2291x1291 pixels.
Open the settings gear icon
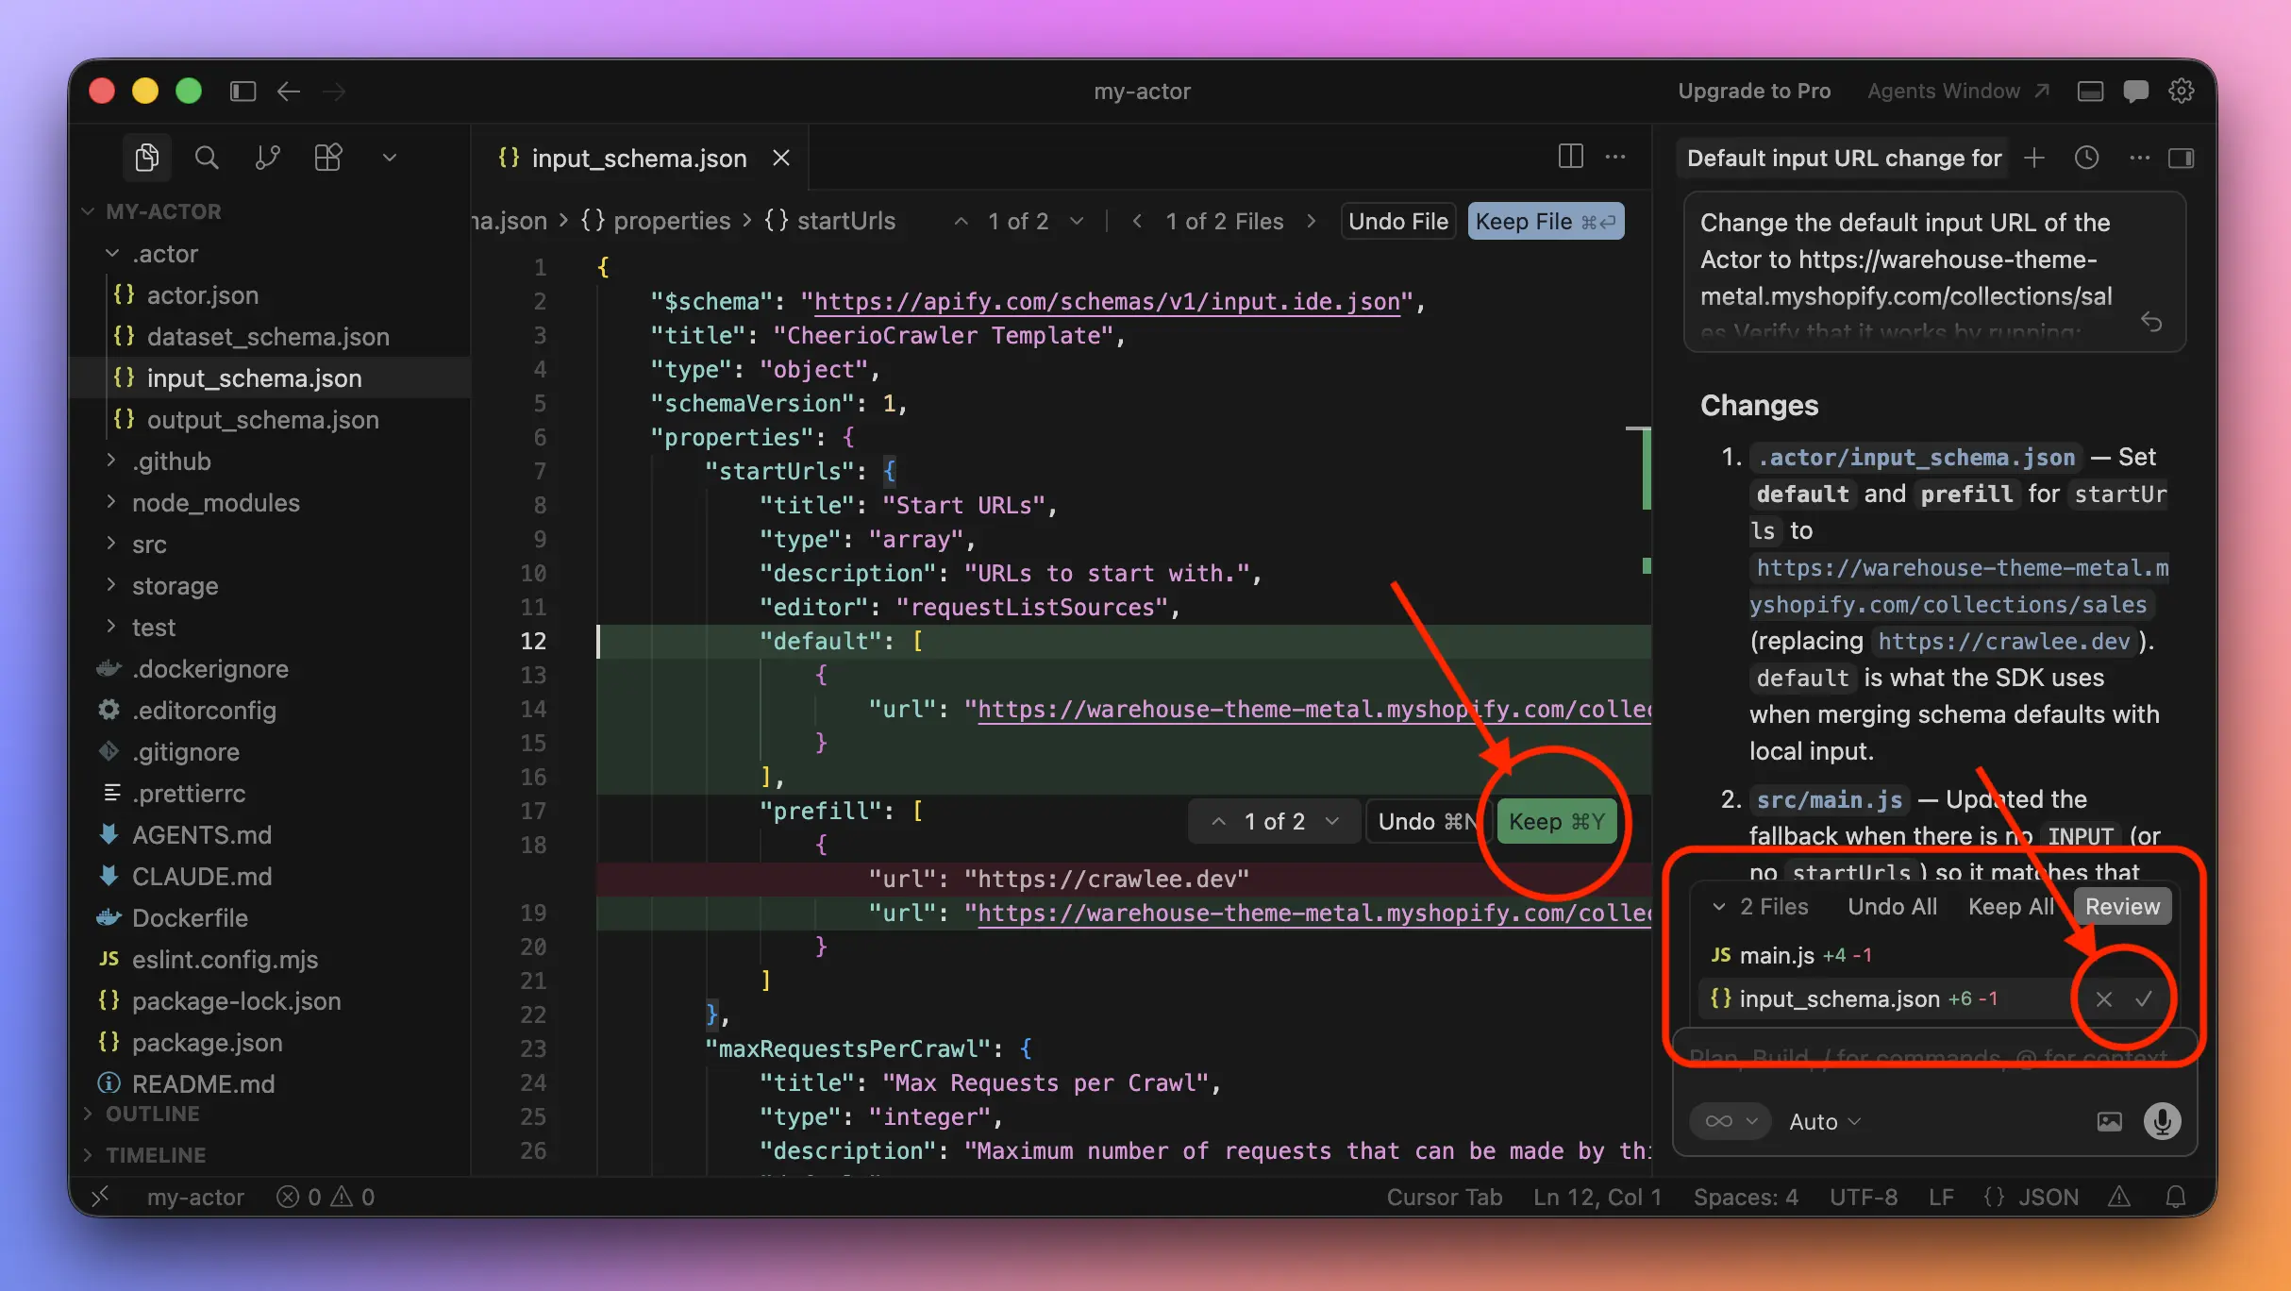pyautogui.click(x=2182, y=92)
